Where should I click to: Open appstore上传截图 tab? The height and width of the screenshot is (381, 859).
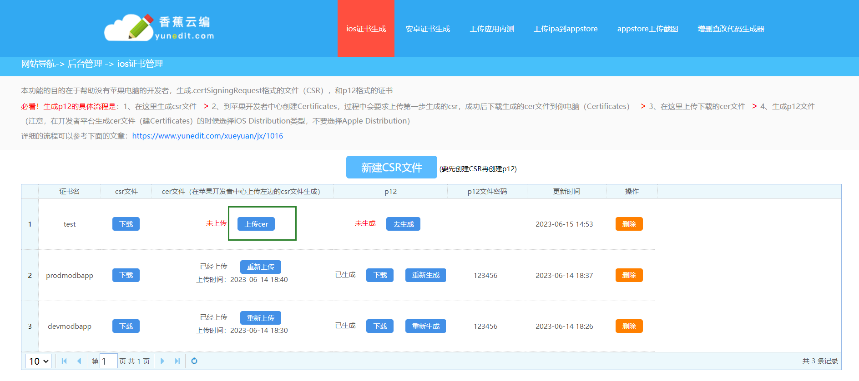(647, 29)
